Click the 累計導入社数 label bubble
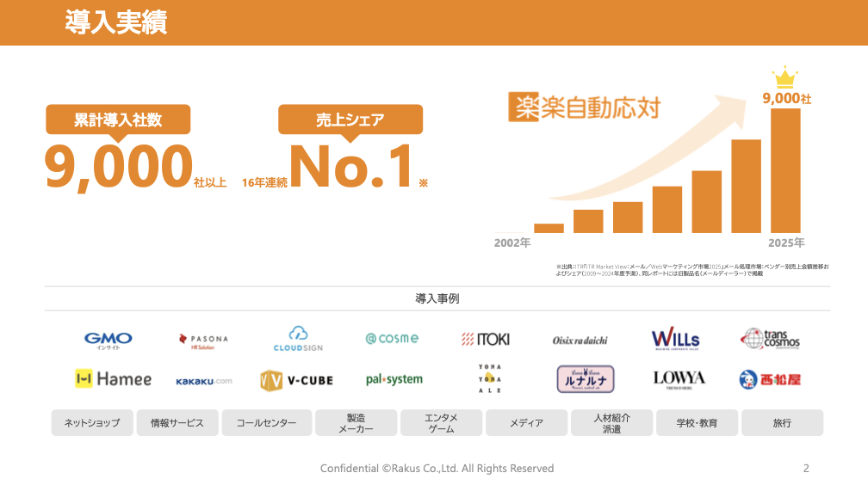Viewport: 868px width, 485px height. (118, 120)
